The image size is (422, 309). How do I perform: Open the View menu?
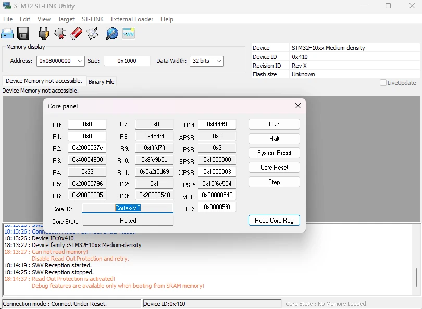(44, 19)
